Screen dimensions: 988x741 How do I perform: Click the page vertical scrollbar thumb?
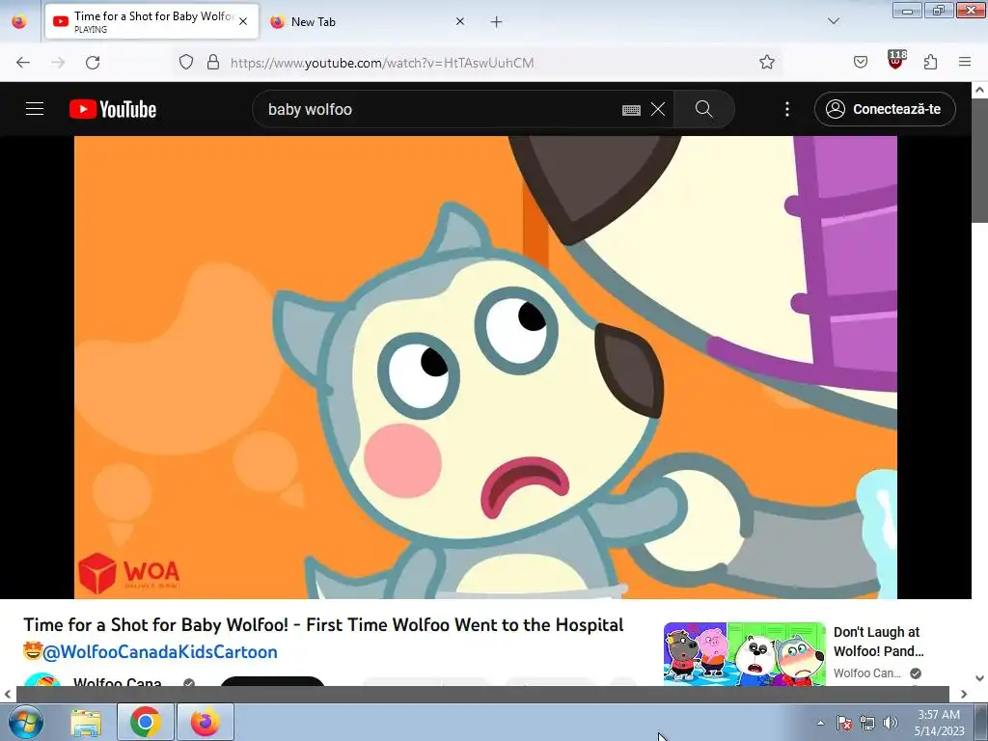(979, 161)
